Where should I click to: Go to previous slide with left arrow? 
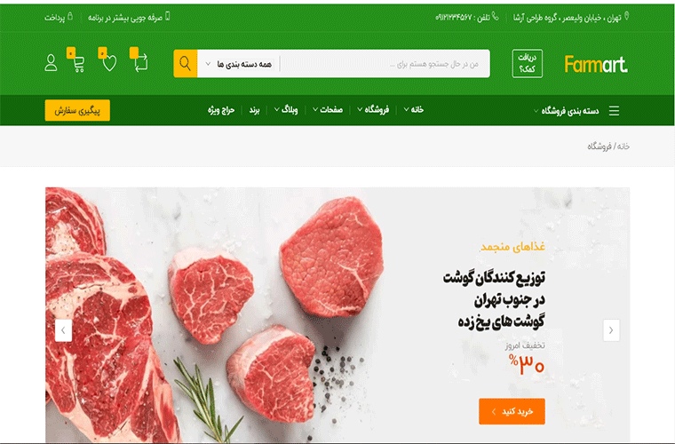63,330
